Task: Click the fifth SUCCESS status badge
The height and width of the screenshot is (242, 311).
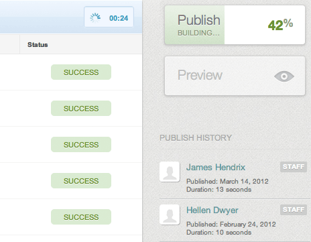Action: (x=81, y=217)
